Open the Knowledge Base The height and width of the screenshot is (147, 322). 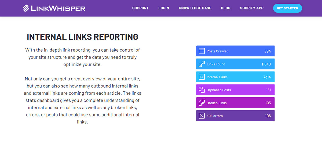click(x=195, y=8)
